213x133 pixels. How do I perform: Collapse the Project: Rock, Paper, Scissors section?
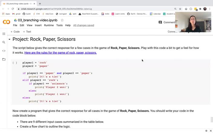click(9, 39)
